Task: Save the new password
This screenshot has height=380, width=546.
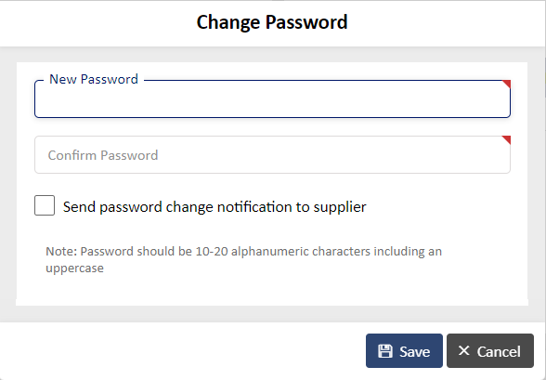Action: pyautogui.click(x=404, y=351)
